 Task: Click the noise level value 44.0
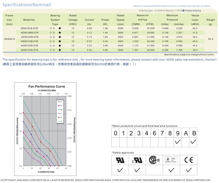[x=195, y=45]
